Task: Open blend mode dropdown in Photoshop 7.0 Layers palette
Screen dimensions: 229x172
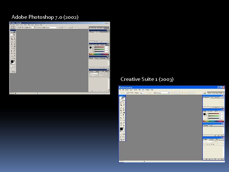Action: pos(94,73)
